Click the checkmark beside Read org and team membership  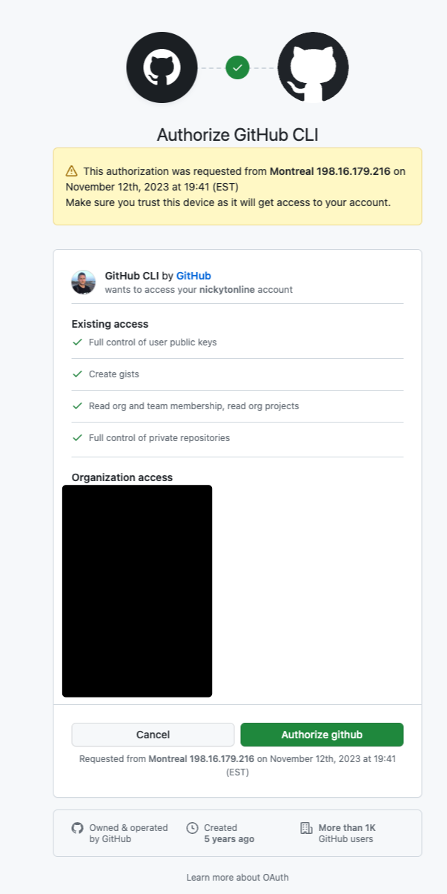(77, 406)
